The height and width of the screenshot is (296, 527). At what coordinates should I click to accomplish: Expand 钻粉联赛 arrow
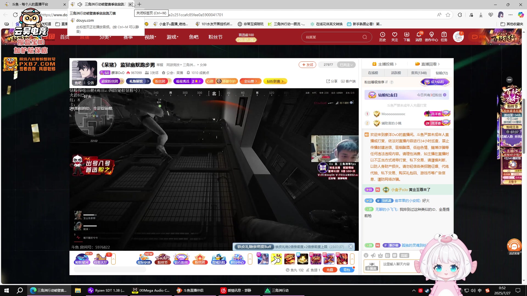pyautogui.click(x=282, y=81)
